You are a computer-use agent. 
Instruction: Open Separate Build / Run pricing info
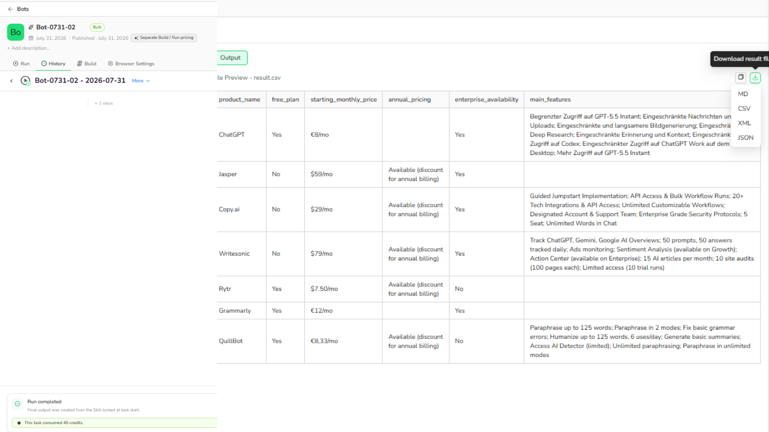(x=164, y=38)
